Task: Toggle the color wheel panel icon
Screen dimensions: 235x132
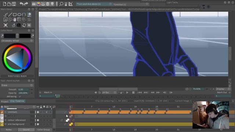Action: (x=39, y=4)
